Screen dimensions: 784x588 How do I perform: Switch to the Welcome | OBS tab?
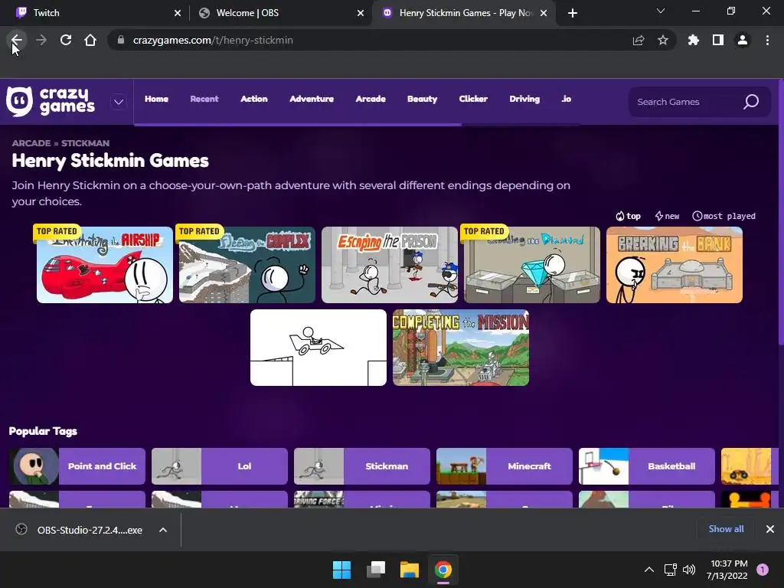pyautogui.click(x=280, y=13)
